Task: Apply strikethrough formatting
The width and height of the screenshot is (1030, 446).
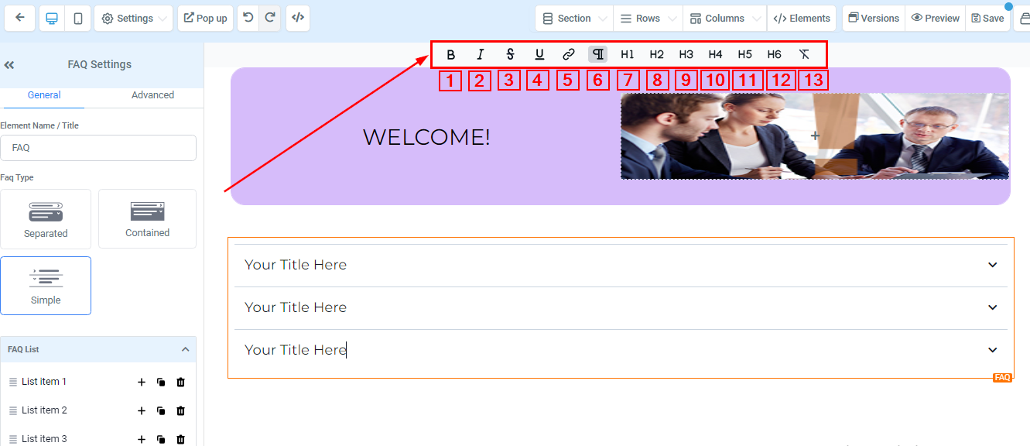Action: pos(510,54)
